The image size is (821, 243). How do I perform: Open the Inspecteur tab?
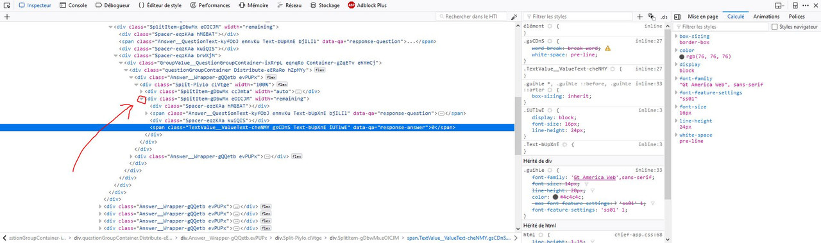tap(35, 5)
